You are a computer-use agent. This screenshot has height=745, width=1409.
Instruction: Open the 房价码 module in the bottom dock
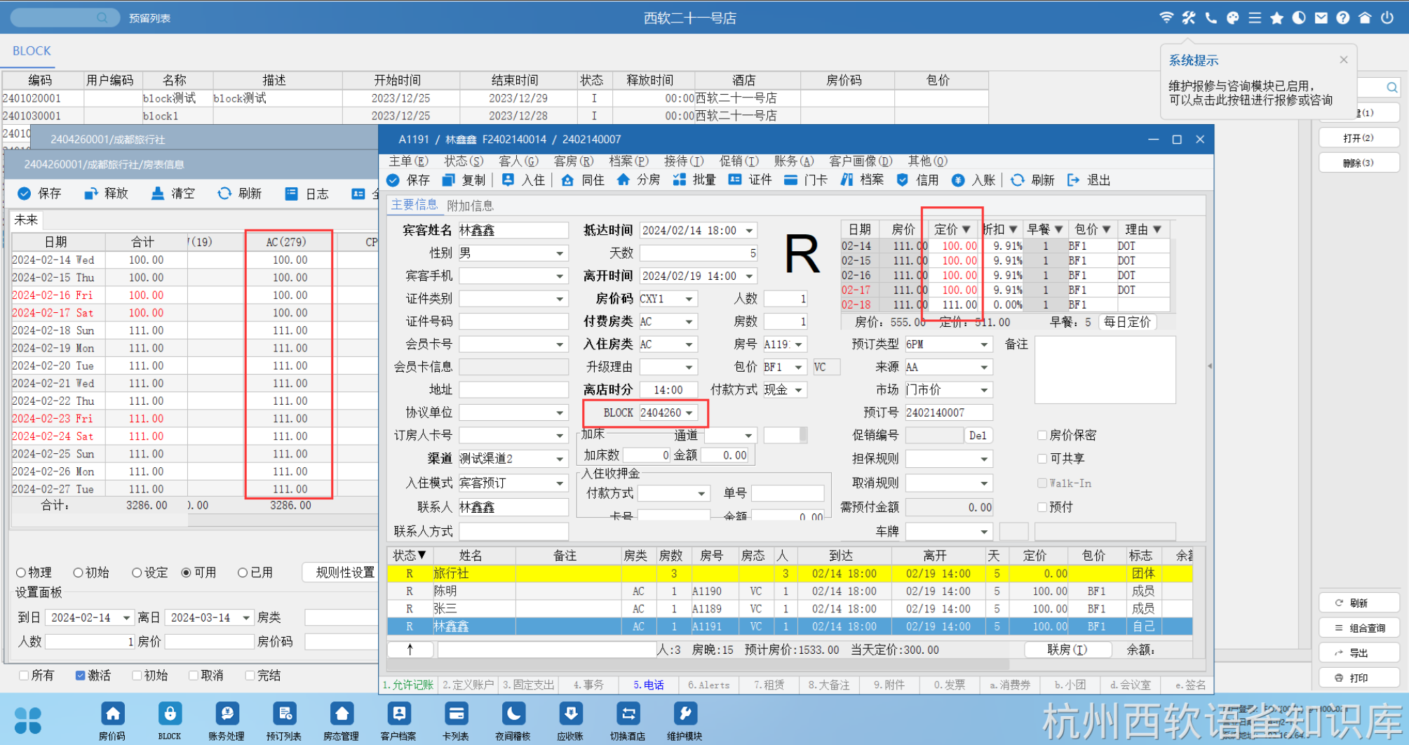112,721
